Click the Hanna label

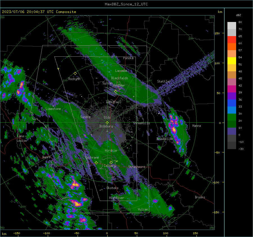196,126
